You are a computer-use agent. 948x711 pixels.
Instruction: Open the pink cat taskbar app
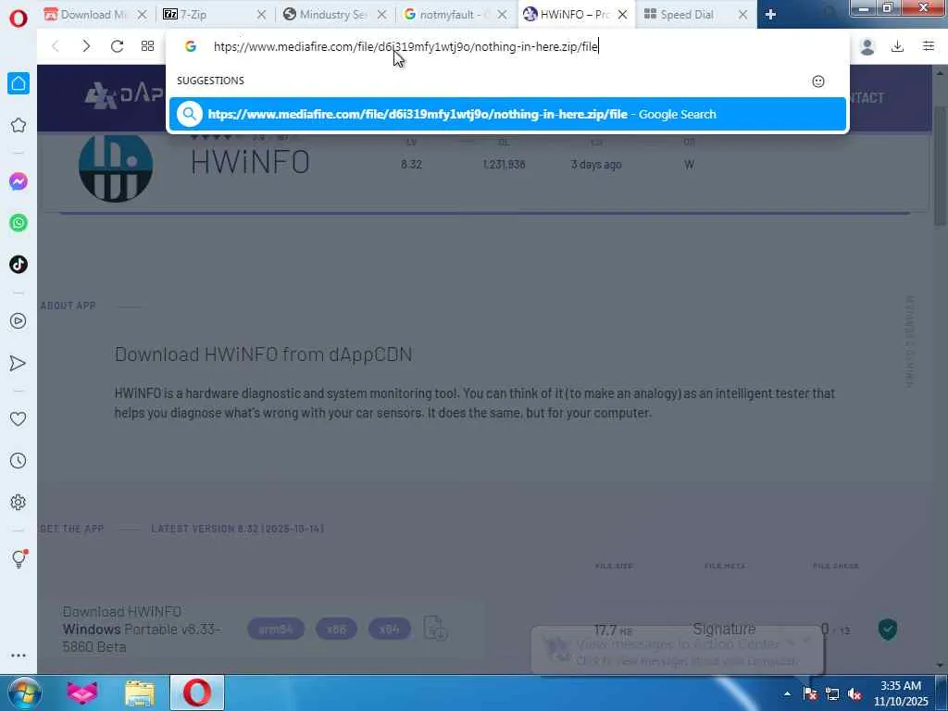tap(82, 692)
